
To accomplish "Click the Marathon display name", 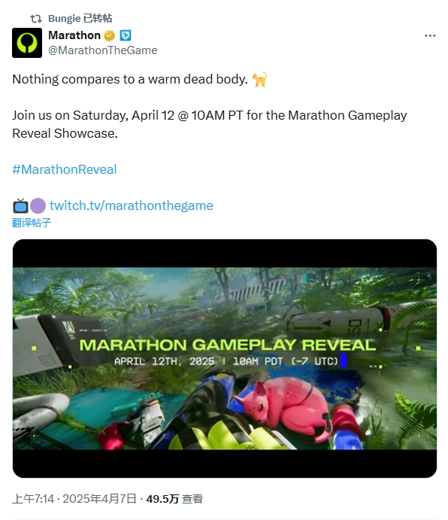I will 74,35.
